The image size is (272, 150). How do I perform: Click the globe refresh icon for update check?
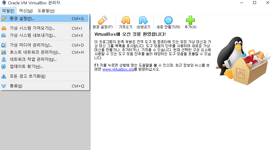4,67
